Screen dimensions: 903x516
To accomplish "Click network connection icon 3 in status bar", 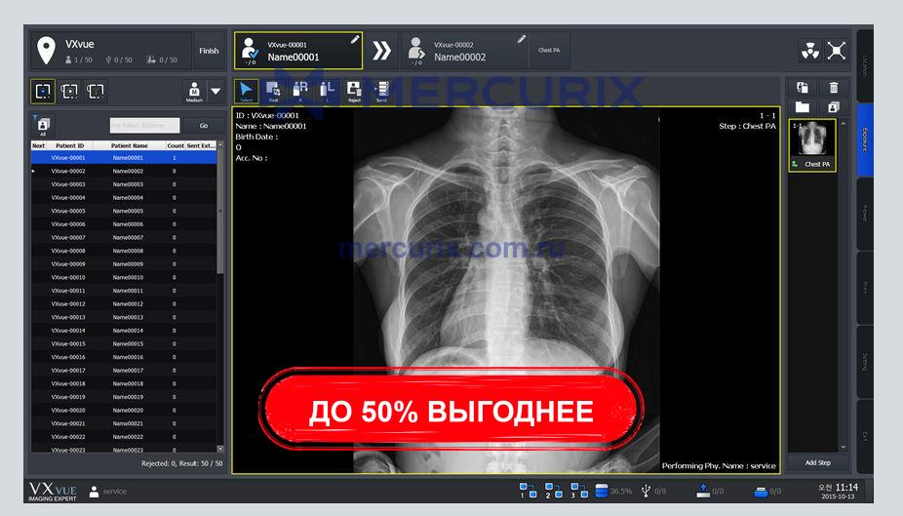I will (x=579, y=490).
